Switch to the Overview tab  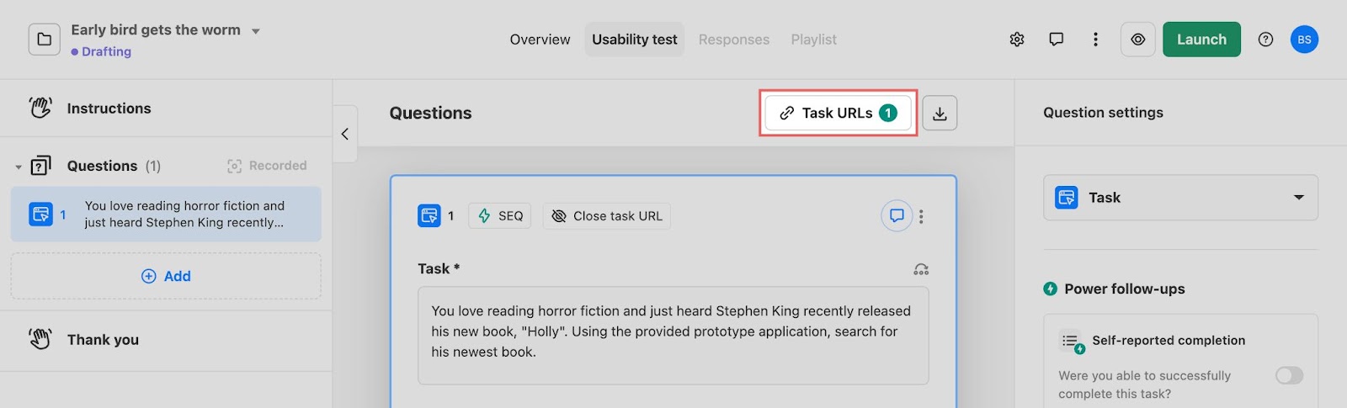pos(540,40)
